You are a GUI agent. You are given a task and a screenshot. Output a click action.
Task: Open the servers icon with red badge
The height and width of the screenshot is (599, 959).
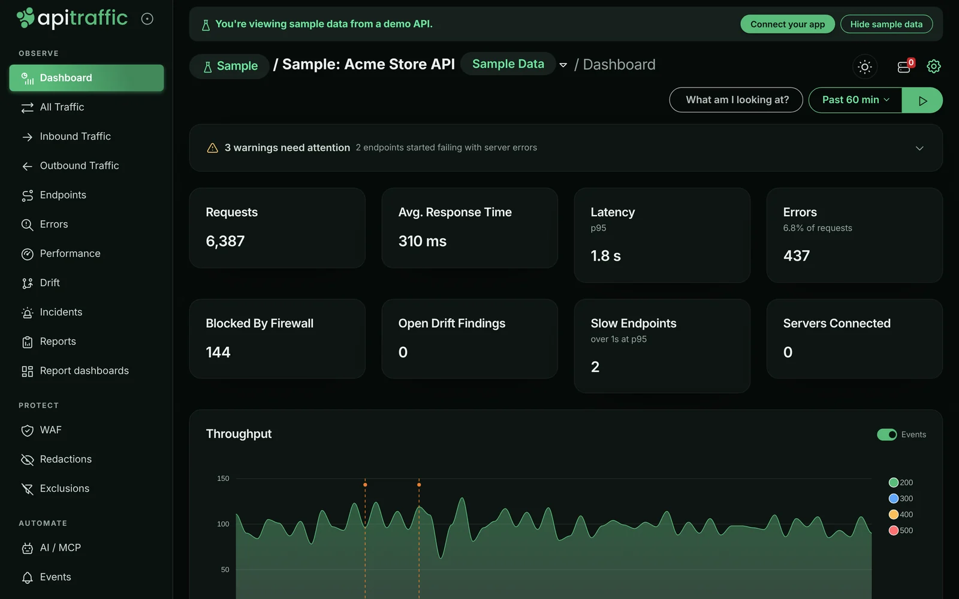pos(904,66)
